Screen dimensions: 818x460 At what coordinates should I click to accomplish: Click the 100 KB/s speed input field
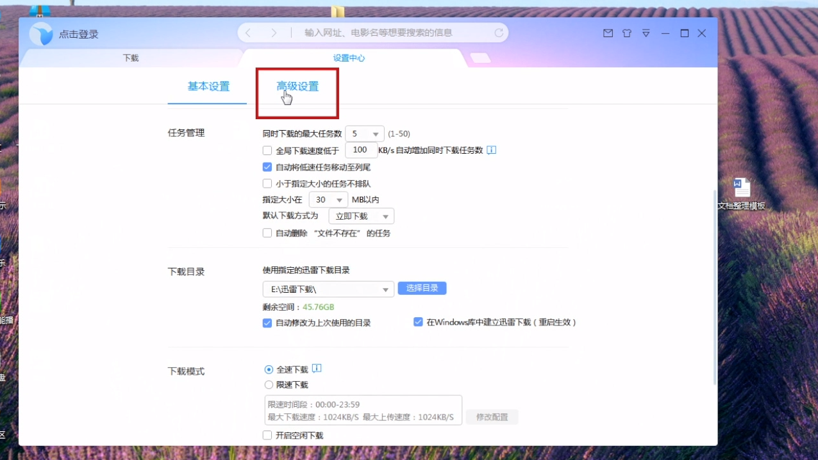361,150
